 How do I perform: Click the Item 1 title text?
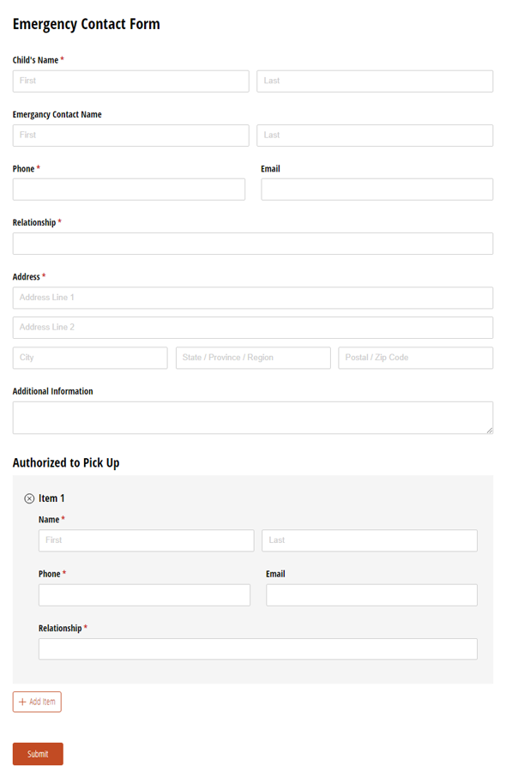[x=51, y=498]
